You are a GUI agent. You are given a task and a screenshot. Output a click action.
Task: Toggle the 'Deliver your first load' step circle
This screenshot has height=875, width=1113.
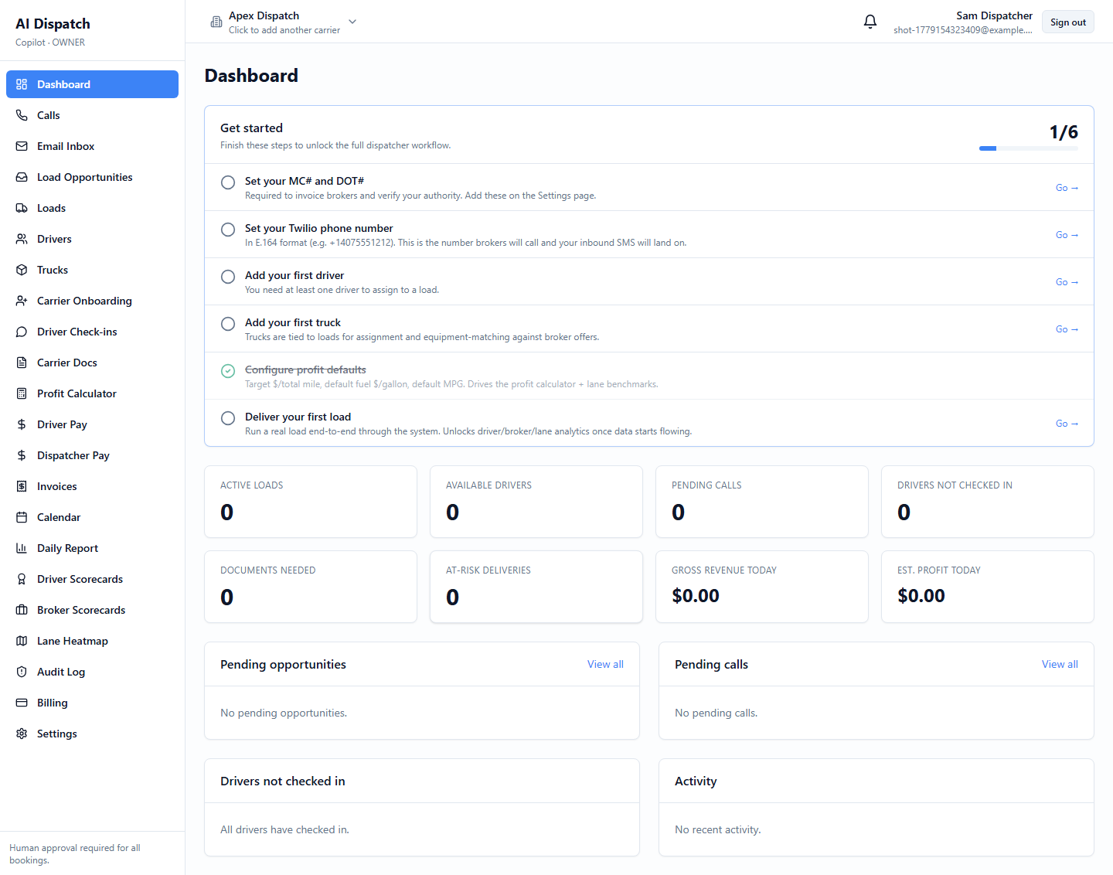(228, 418)
